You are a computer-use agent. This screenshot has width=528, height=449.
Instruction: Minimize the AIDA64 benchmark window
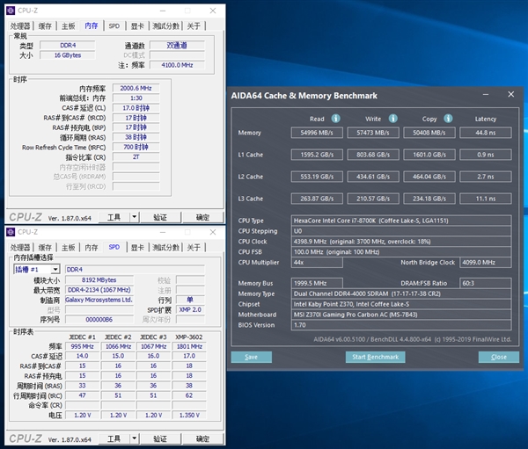pos(486,95)
